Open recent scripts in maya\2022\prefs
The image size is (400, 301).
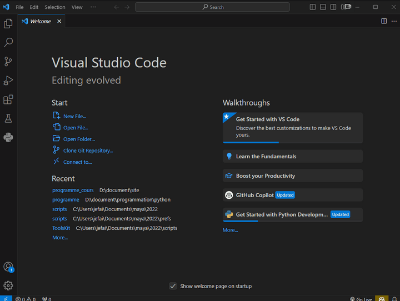(59, 219)
